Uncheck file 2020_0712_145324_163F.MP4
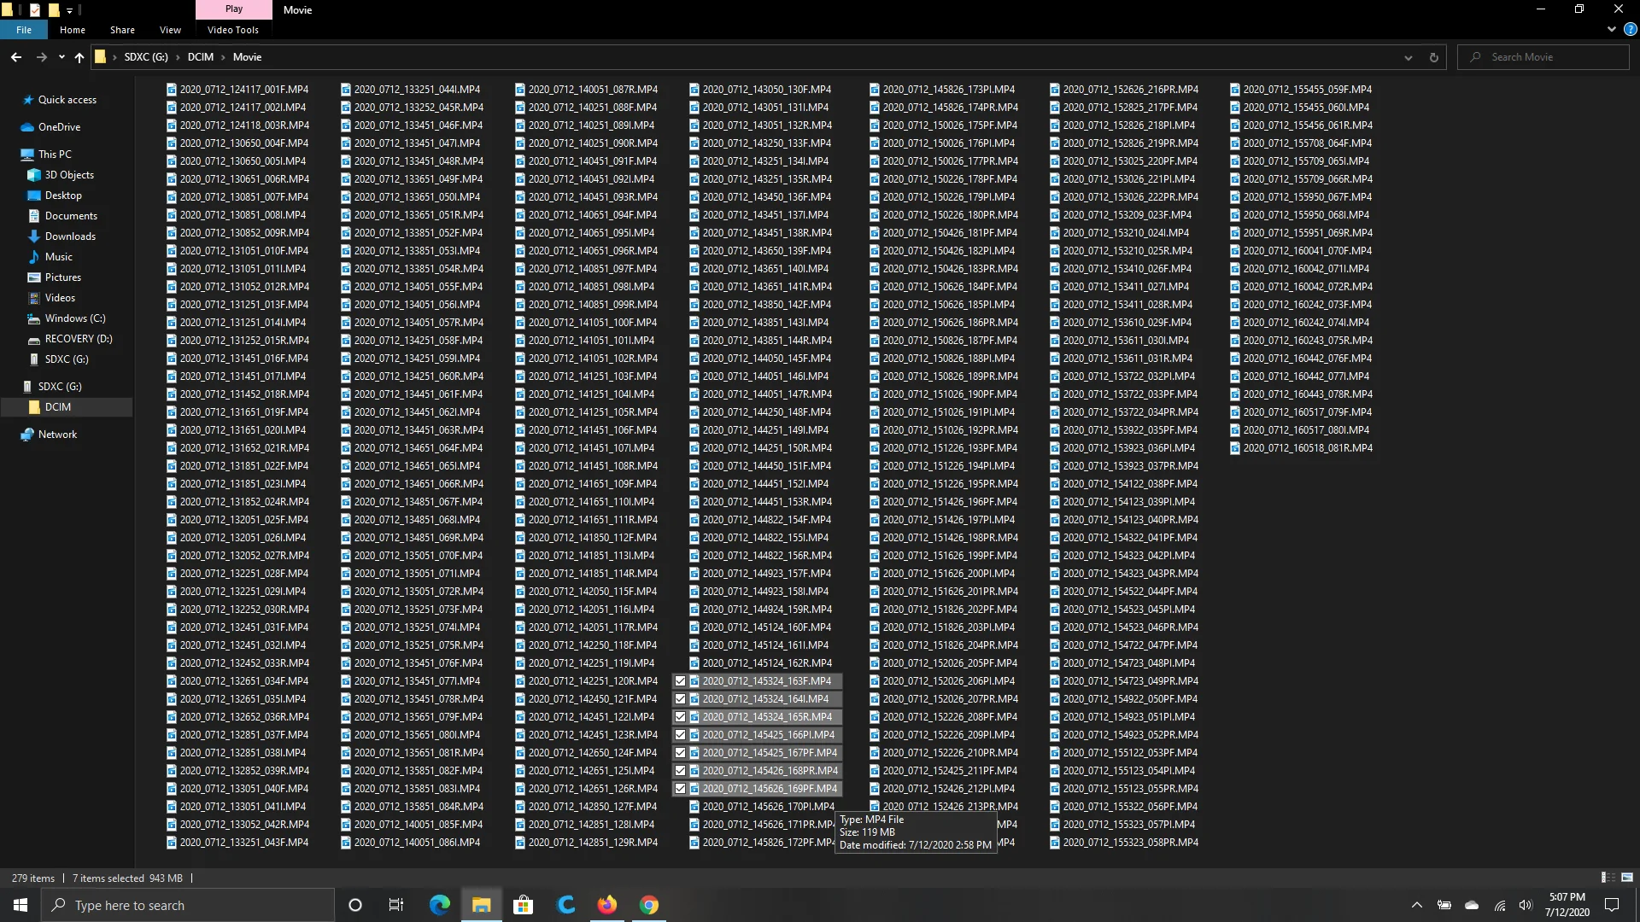This screenshot has height=922, width=1640. (x=681, y=680)
